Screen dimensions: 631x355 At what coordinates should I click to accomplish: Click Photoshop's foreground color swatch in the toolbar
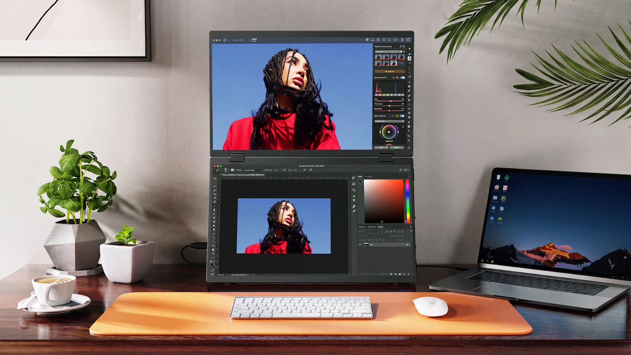(212, 264)
